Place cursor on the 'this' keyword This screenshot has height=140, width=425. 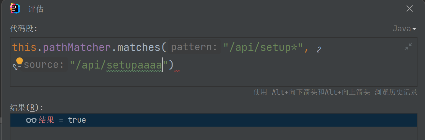pyautogui.click(x=24, y=48)
